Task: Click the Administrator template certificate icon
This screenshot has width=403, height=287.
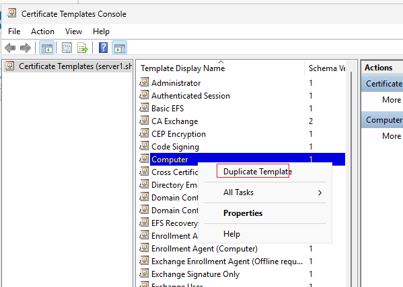Action: tap(144, 82)
